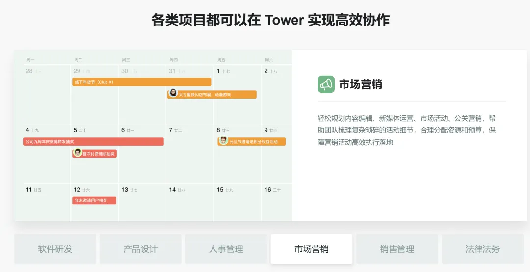Click the green megaphone 市场营销 icon

(326, 84)
